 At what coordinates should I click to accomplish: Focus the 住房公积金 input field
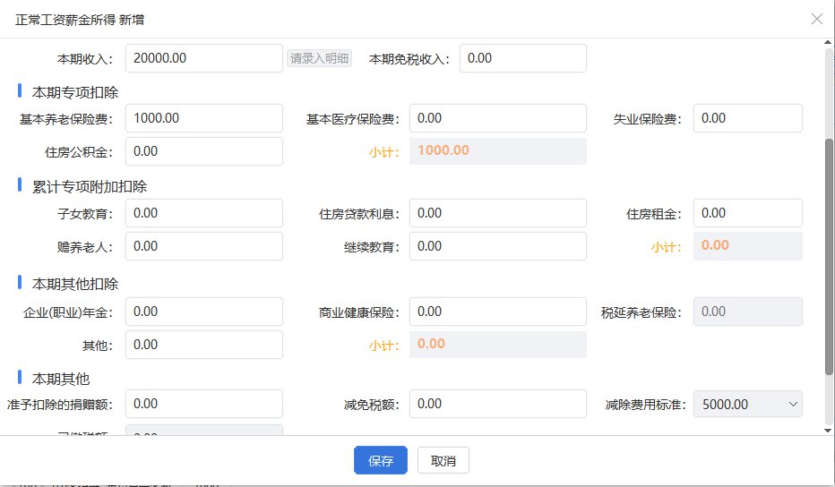204,151
